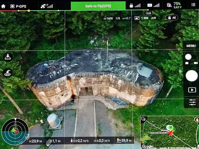Image resolution: width=199 pixels, height=149 pixels.
Task: Open the general settings list menu
Action: pyautogui.click(x=193, y=5)
